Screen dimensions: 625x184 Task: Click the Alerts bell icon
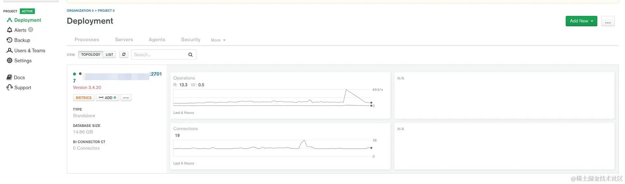(x=9, y=30)
